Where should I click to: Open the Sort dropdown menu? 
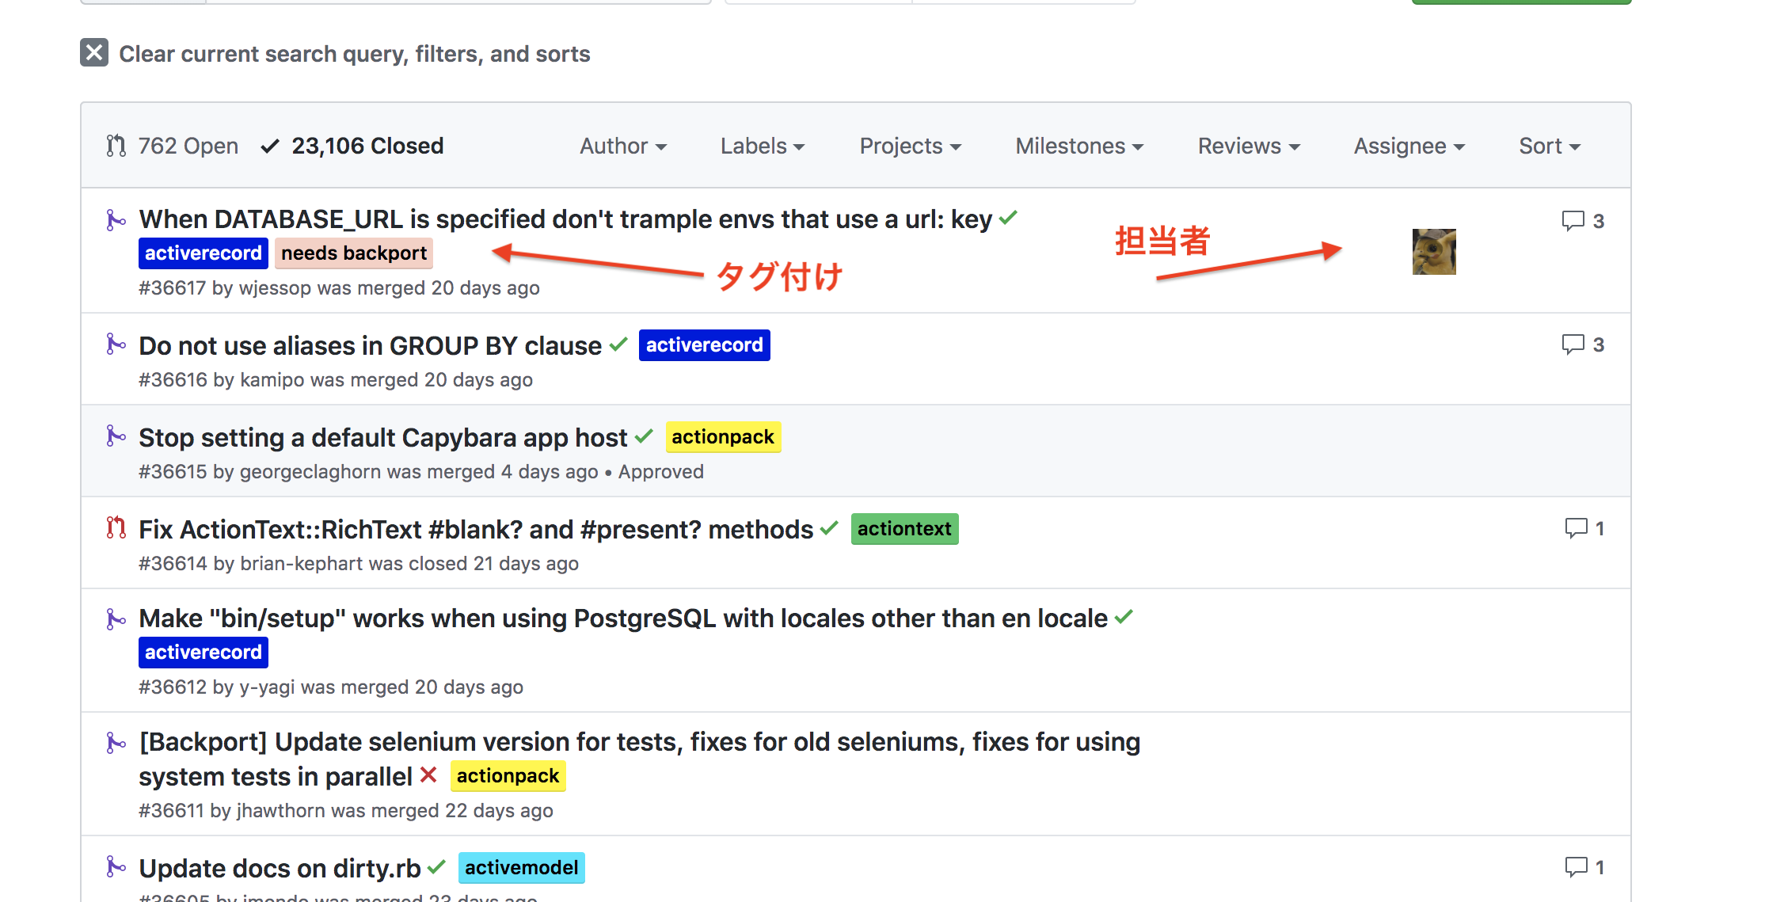[x=1549, y=146]
